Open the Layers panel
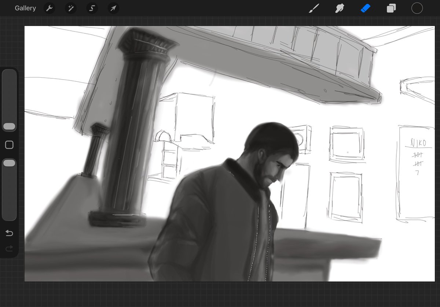The width and height of the screenshot is (440, 307). [x=391, y=8]
